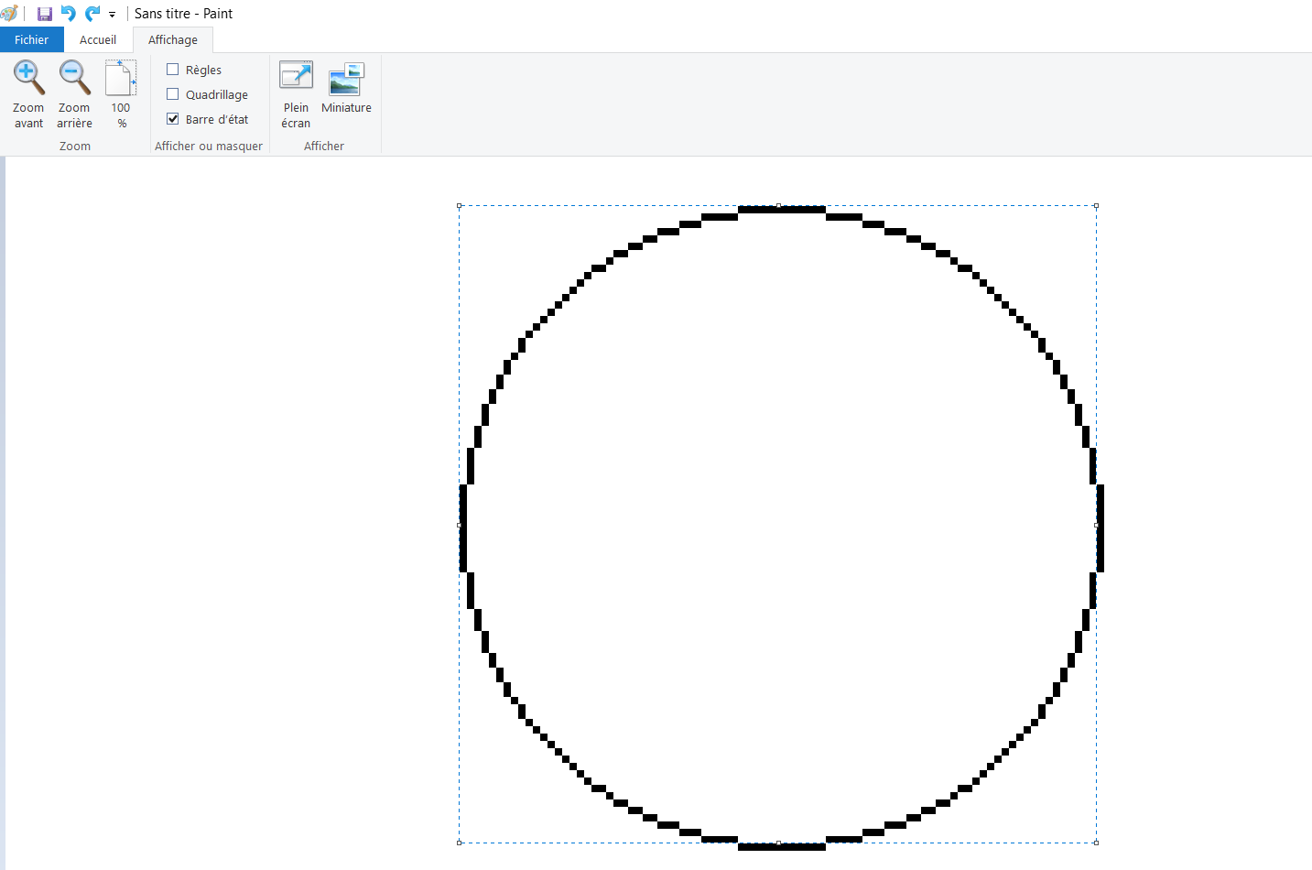Click the bottom-middle selection handle of the circle

[x=778, y=843]
